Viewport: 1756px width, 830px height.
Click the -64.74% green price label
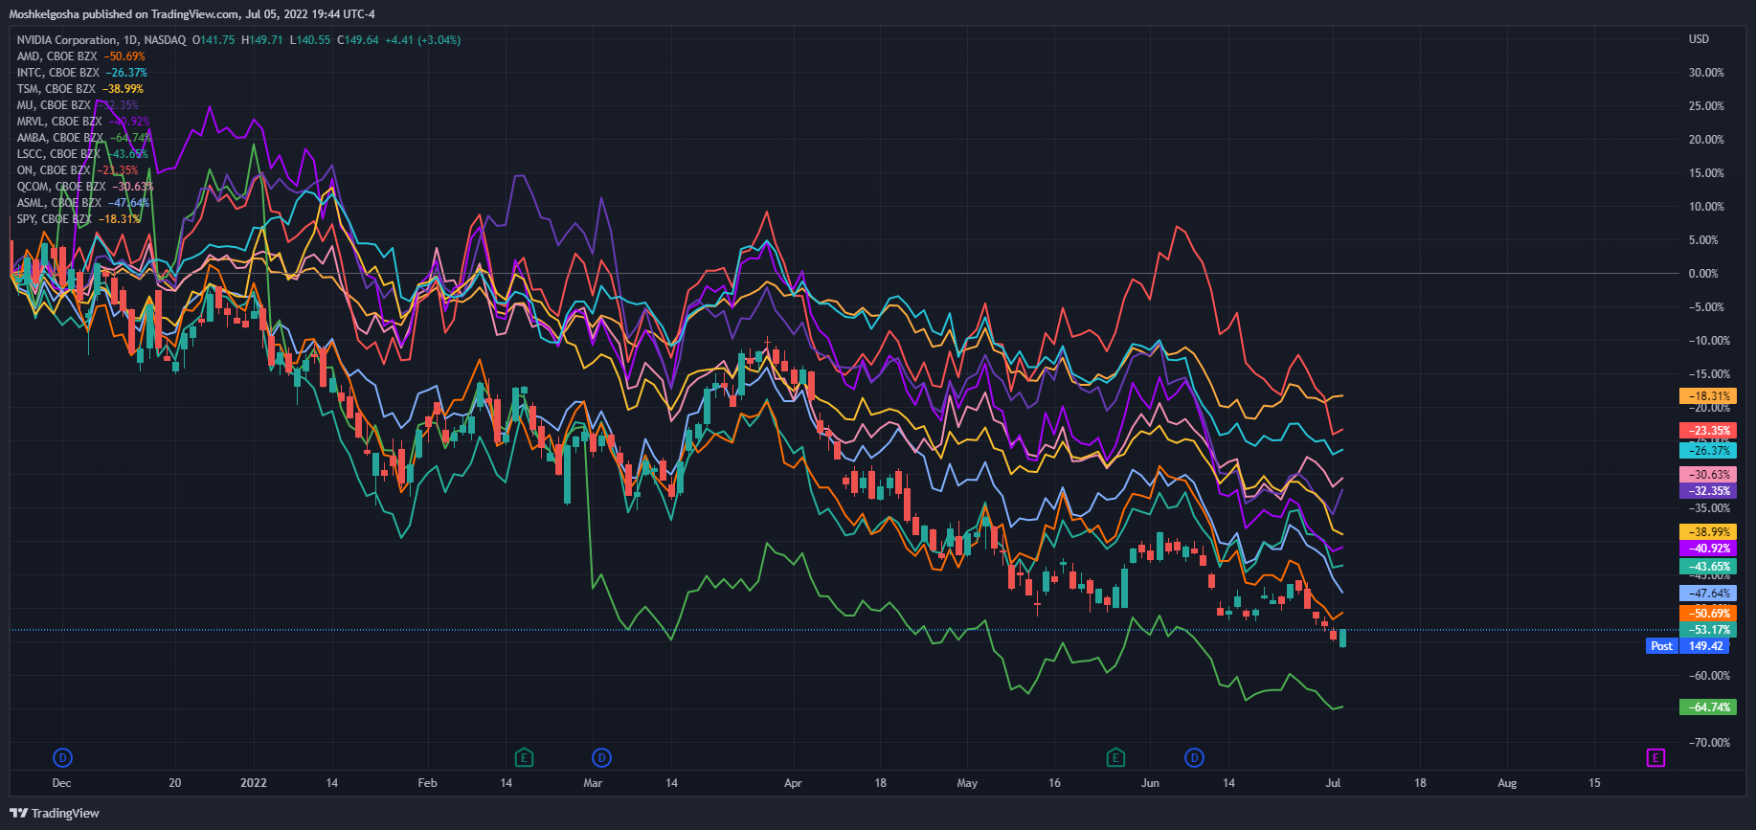[x=1708, y=707]
